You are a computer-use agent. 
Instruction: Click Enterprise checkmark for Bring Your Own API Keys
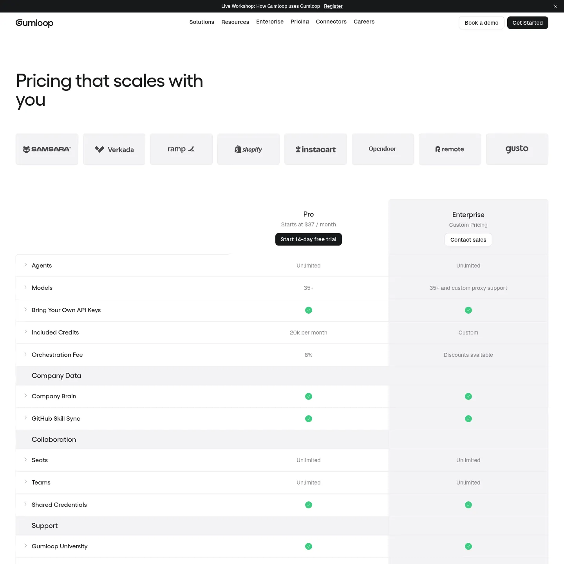pyautogui.click(x=468, y=310)
